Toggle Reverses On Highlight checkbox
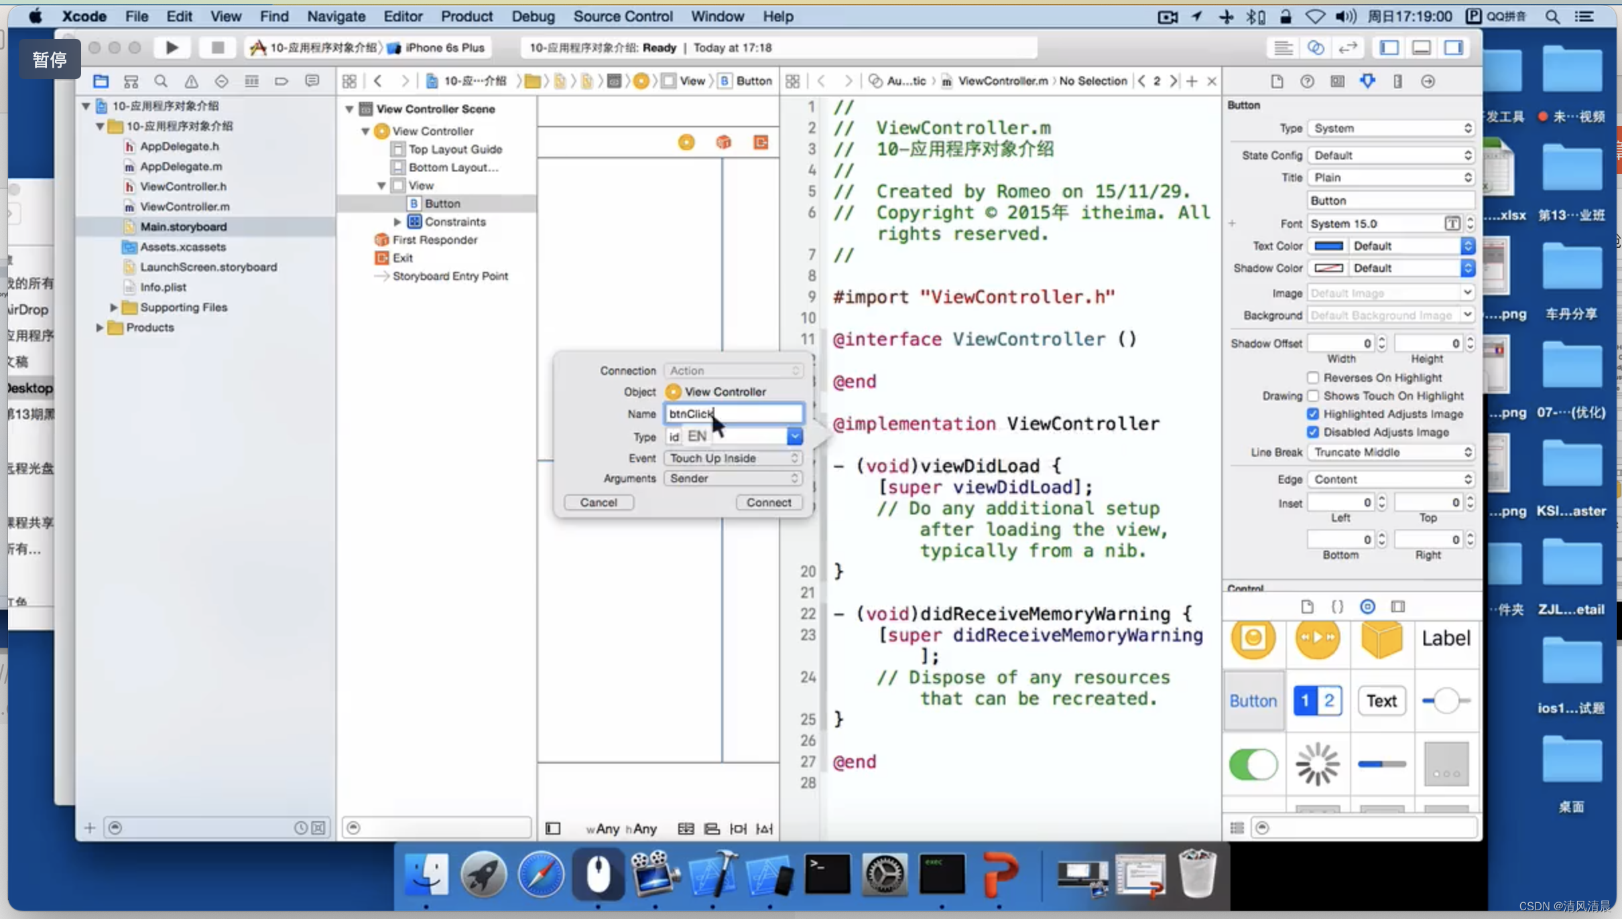This screenshot has height=919, width=1622. (1314, 376)
